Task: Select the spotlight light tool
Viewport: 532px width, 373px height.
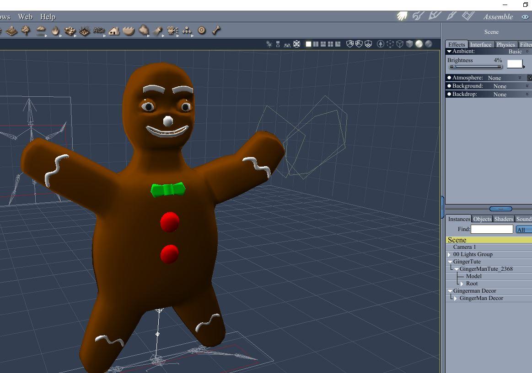Action: 158,31
